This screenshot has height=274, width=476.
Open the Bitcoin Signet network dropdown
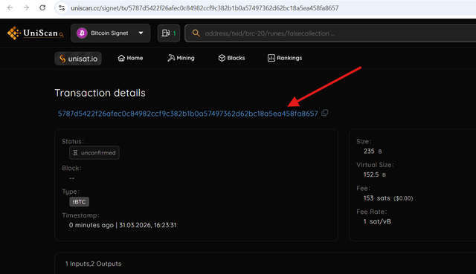click(x=111, y=33)
